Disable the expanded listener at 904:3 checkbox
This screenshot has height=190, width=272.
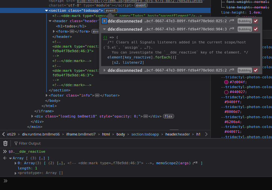coord(256,29)
